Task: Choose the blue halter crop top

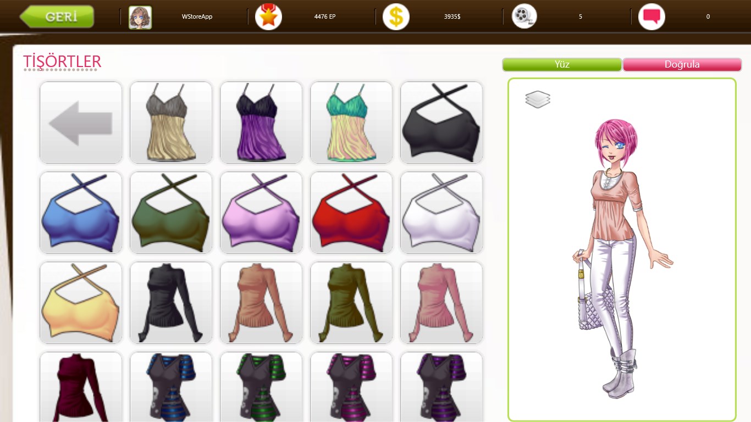Action: (81, 213)
